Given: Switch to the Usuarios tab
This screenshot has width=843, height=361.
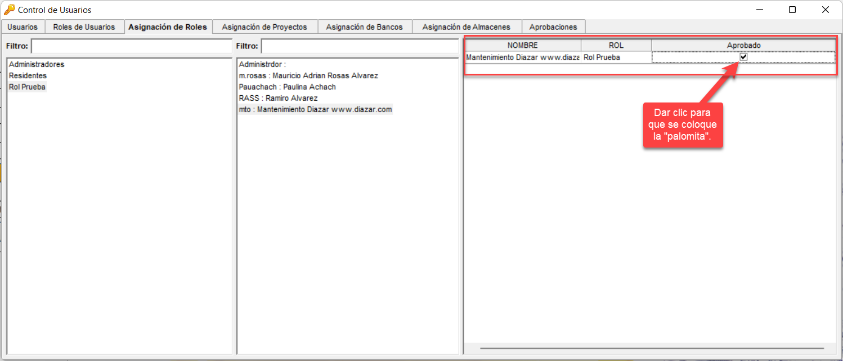Looking at the screenshot, I should point(22,26).
